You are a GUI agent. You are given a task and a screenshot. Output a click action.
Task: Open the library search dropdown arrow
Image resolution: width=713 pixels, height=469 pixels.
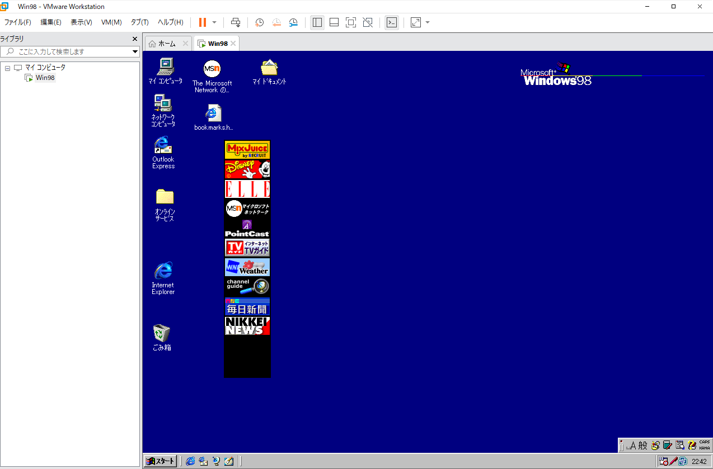click(135, 51)
